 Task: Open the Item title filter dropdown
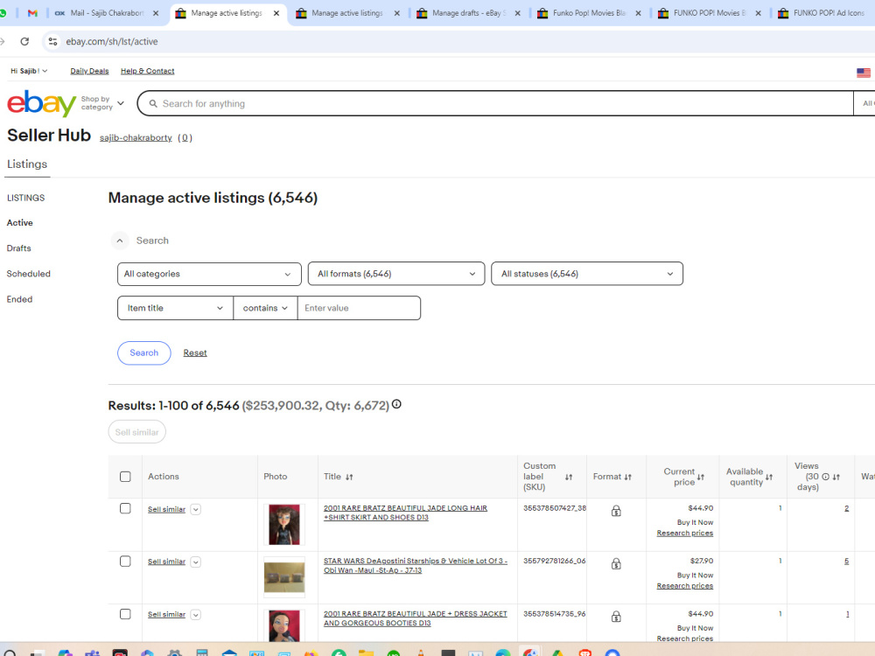pos(175,308)
